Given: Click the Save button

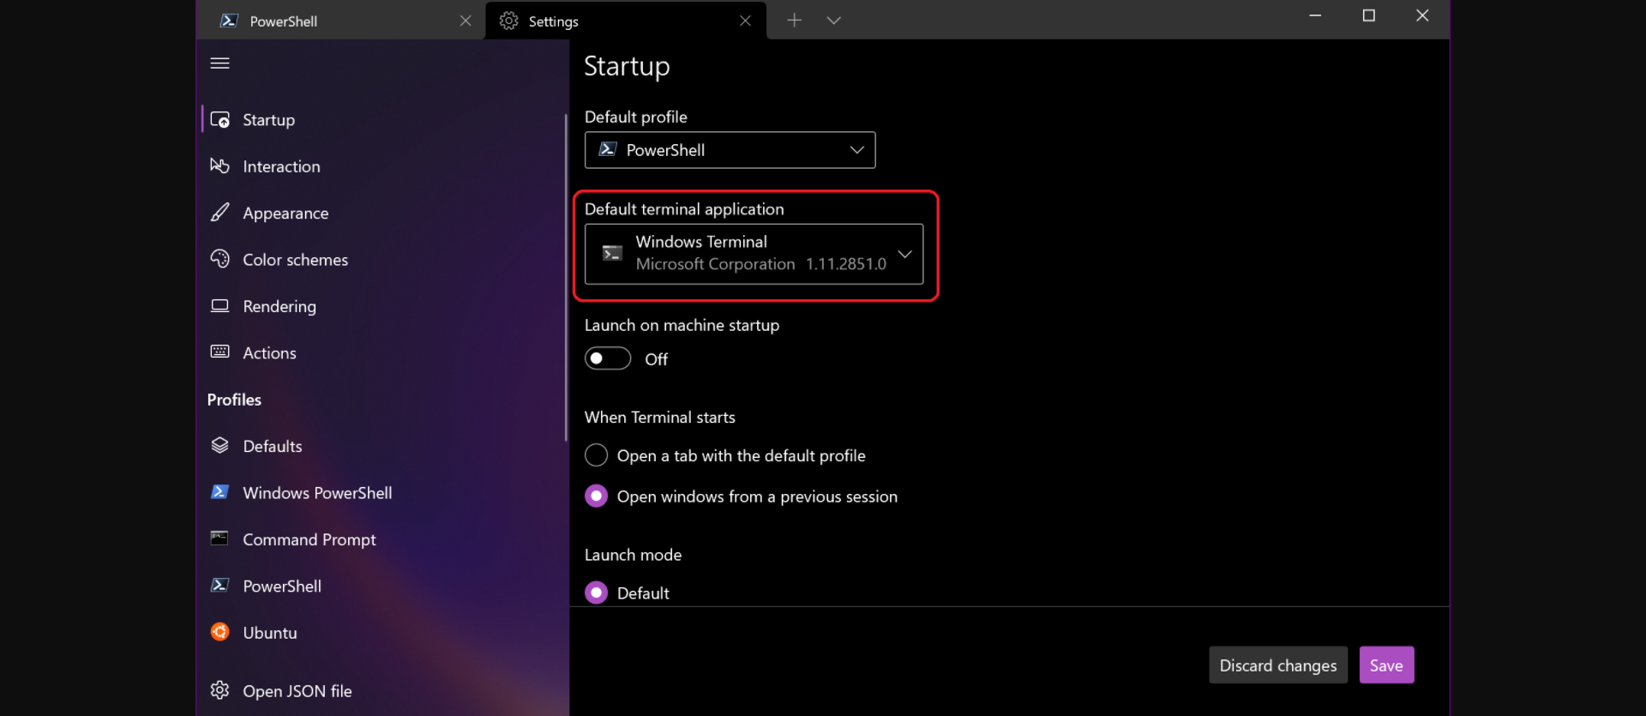Looking at the screenshot, I should (x=1386, y=665).
